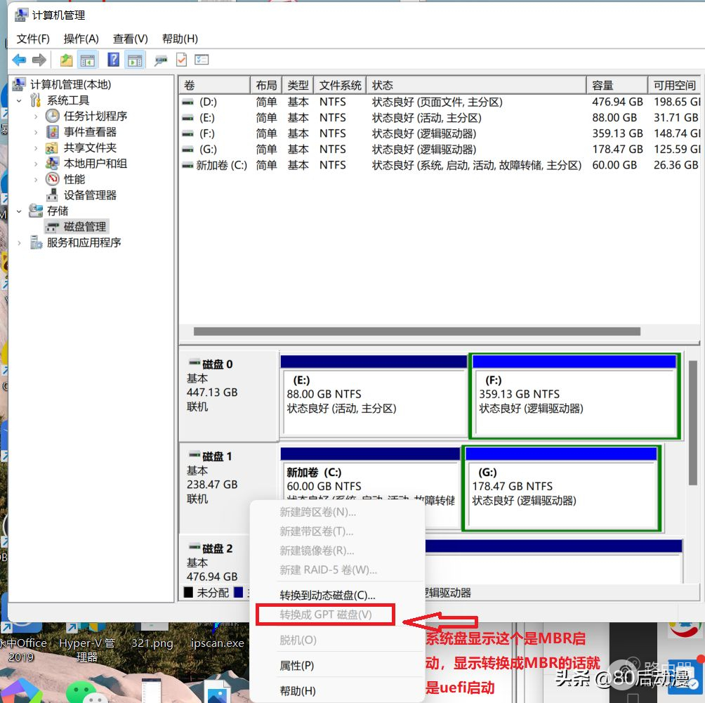Screen dimensions: 705x703
Task: Select 属性(P) in the context menu
Action: pos(296,665)
